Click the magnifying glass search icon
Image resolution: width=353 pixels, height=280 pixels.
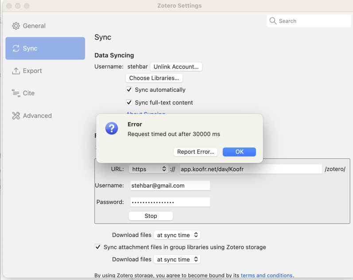[273, 21]
